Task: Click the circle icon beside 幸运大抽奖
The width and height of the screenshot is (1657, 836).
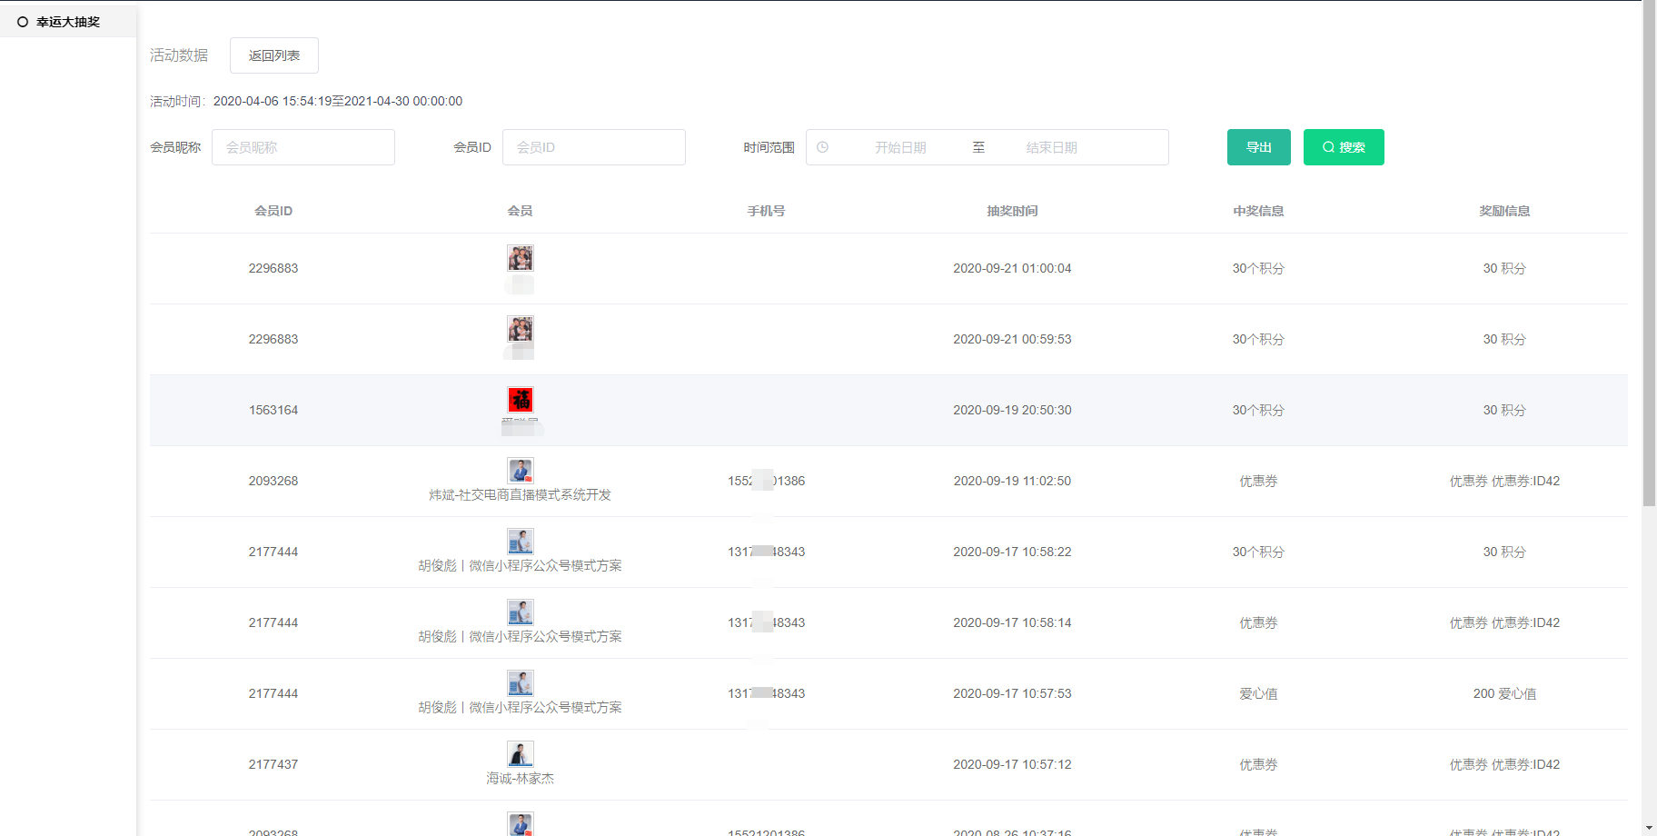Action: coord(23,22)
